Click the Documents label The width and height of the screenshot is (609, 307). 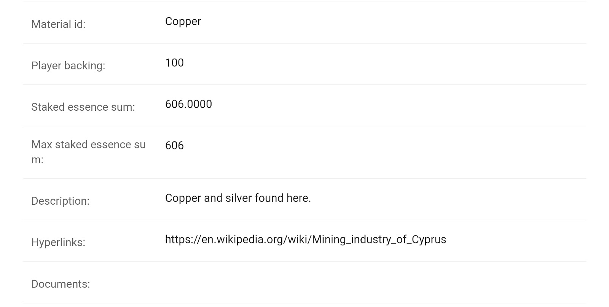pyautogui.click(x=61, y=284)
